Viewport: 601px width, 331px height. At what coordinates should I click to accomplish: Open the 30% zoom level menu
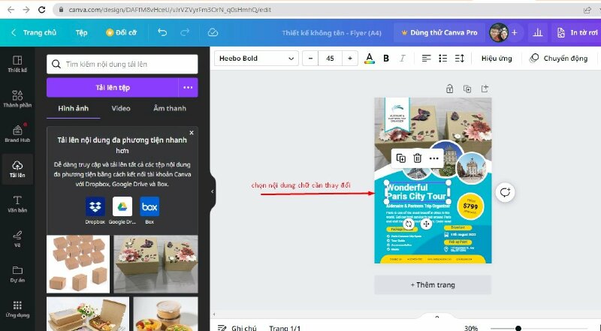[471, 328]
